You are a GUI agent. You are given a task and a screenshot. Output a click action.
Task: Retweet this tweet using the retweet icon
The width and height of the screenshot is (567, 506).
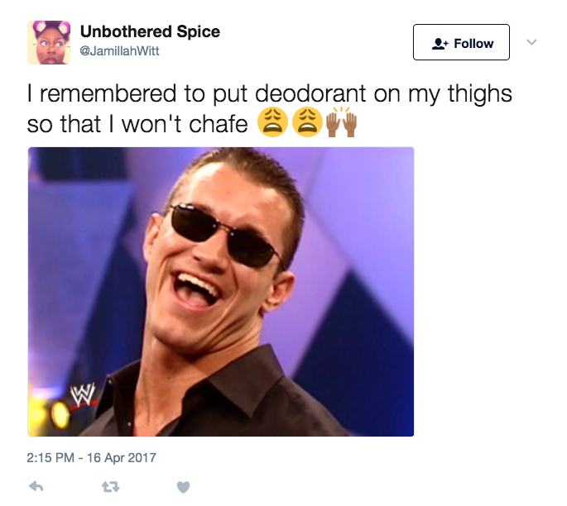point(110,487)
